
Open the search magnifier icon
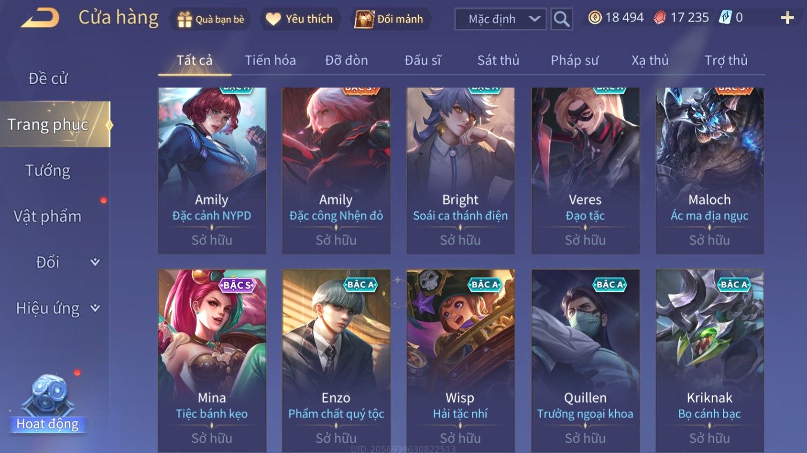[562, 19]
